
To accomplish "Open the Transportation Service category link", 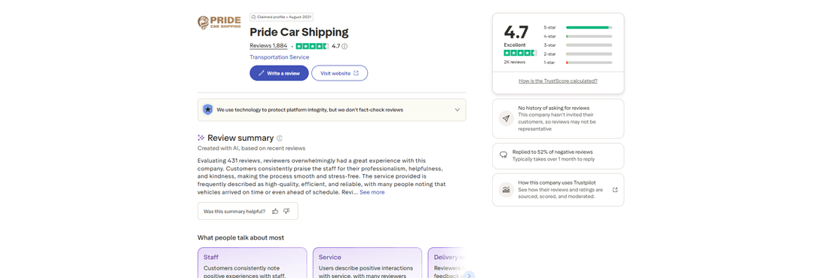I will (x=280, y=57).
